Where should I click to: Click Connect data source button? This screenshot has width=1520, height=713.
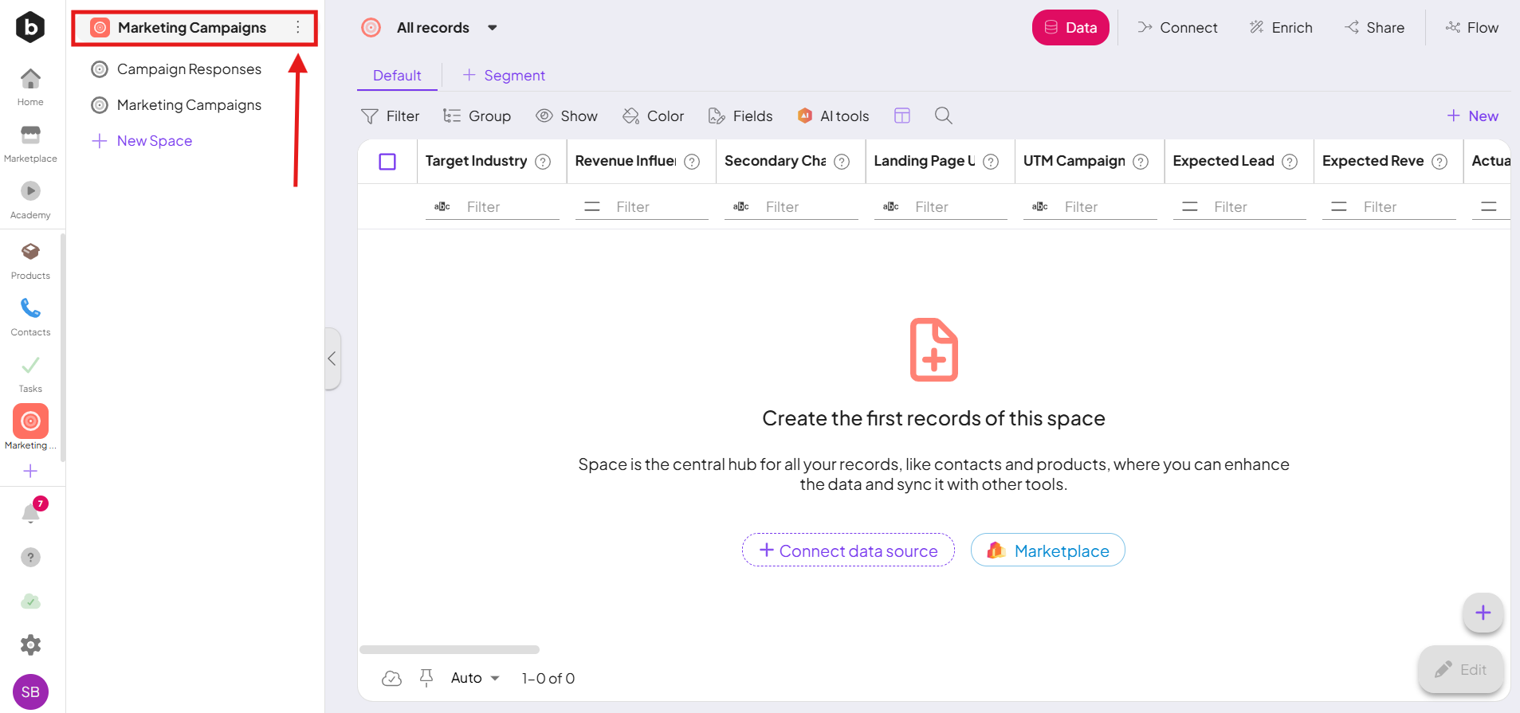pyautogui.click(x=848, y=550)
